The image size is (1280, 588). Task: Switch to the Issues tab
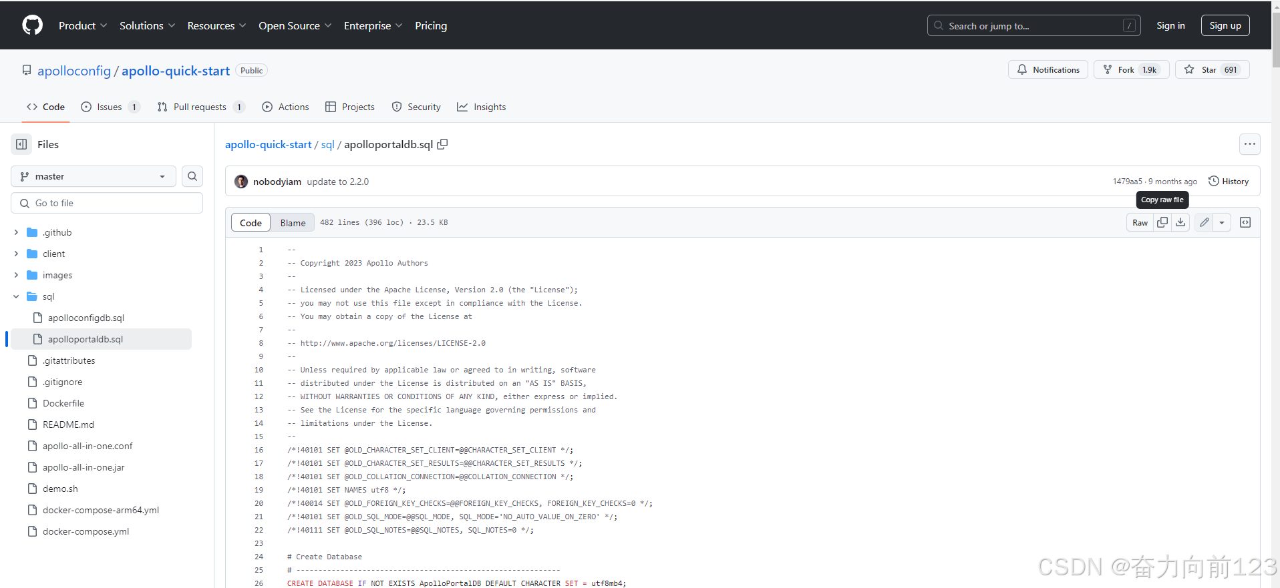[110, 107]
